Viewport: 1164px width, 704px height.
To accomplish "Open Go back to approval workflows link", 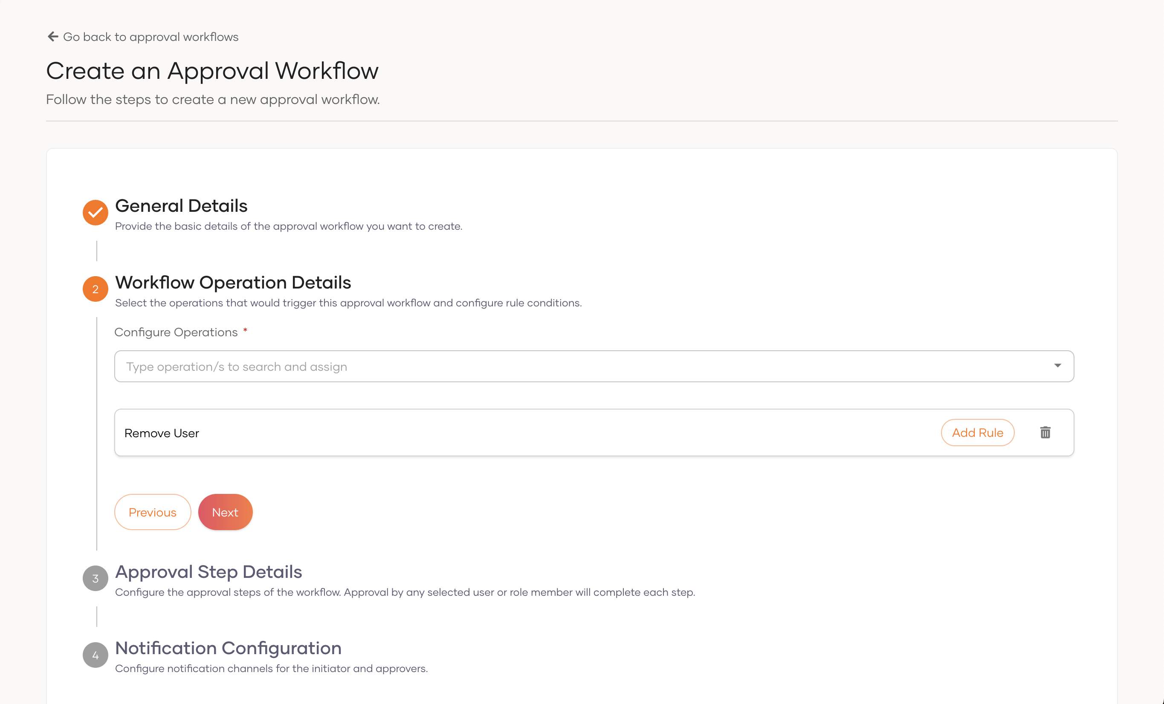I will [151, 37].
